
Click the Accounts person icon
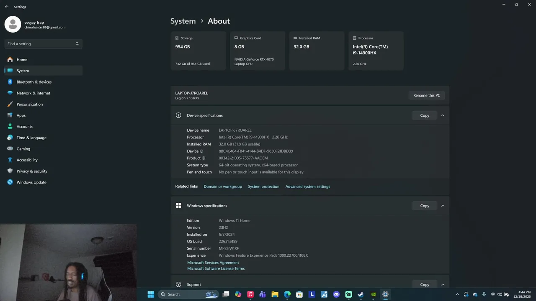(x=10, y=127)
